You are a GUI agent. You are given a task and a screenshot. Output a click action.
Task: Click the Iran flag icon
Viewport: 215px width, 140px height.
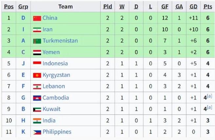click(37, 30)
